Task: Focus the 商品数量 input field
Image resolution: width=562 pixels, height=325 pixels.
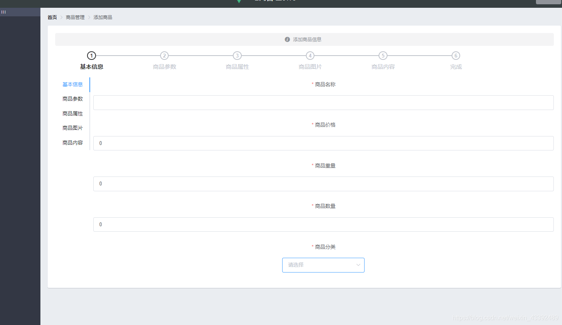Action: 323,224
